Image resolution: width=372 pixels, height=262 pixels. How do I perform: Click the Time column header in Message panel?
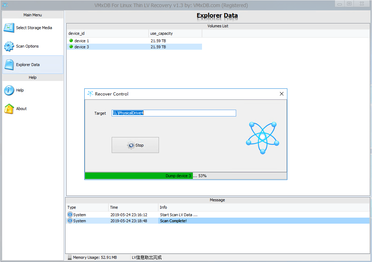pos(133,207)
